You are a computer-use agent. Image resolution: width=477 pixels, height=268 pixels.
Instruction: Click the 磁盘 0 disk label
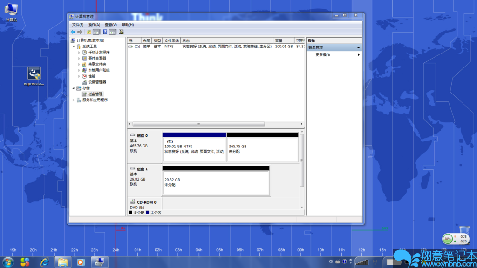point(142,136)
